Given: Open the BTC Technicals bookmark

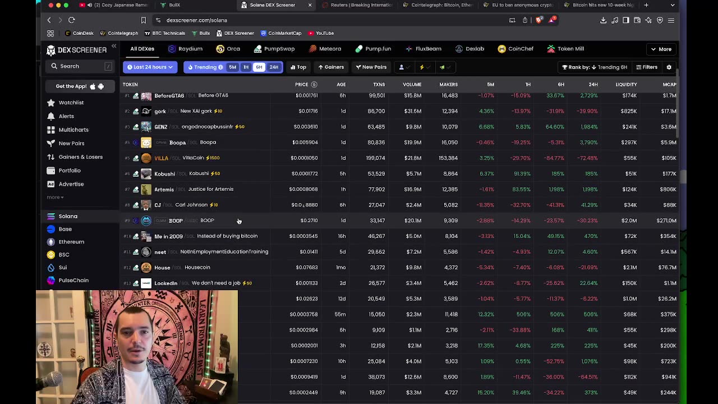Looking at the screenshot, I should 164,33.
